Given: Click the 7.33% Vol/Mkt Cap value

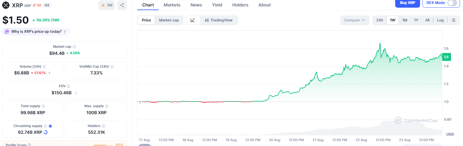Looking at the screenshot, I should (x=96, y=73).
